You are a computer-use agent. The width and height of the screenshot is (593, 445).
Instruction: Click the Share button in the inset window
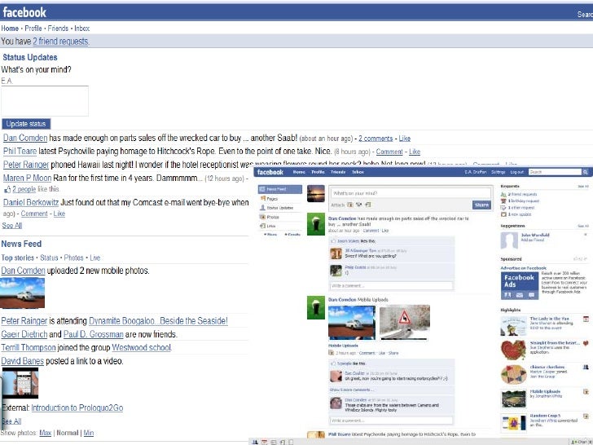point(481,205)
